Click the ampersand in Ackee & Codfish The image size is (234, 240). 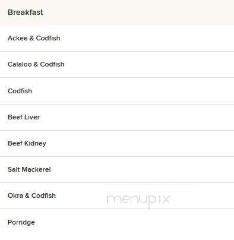(x=31, y=38)
